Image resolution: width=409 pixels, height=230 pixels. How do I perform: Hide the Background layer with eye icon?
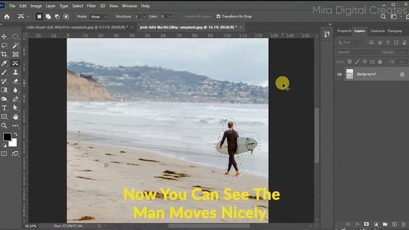tap(339, 74)
